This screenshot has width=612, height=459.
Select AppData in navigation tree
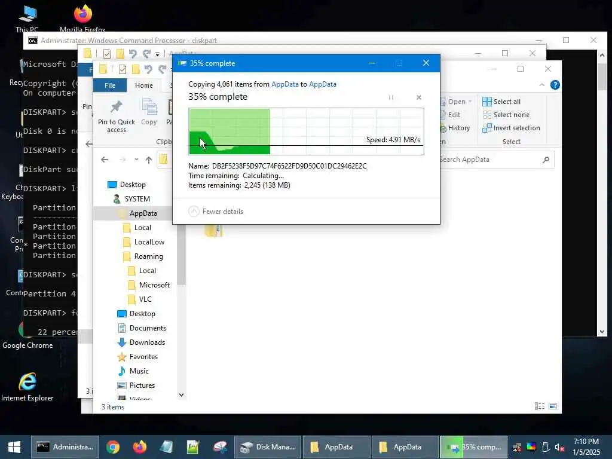click(x=138, y=213)
